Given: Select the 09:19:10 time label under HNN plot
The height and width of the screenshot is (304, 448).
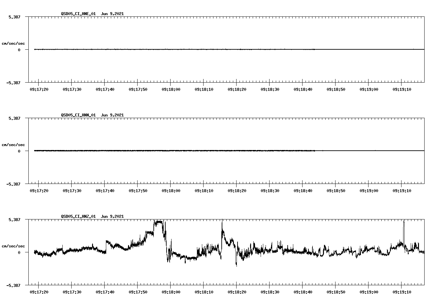Looking at the screenshot, I should click(402, 190).
